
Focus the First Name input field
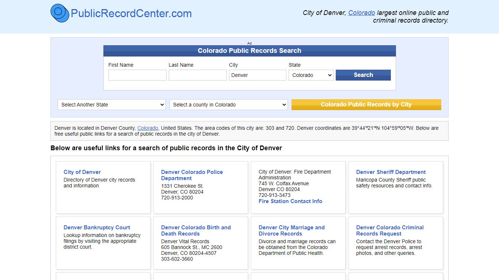137,75
